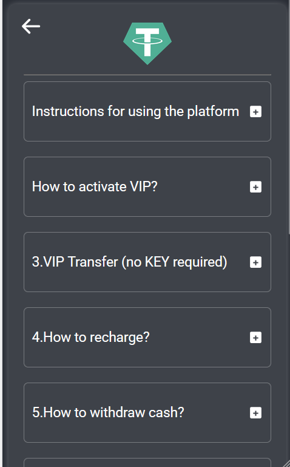Screen dimensions: 290x467
Task: Go back using the left arrow icon
Action: (31, 26)
